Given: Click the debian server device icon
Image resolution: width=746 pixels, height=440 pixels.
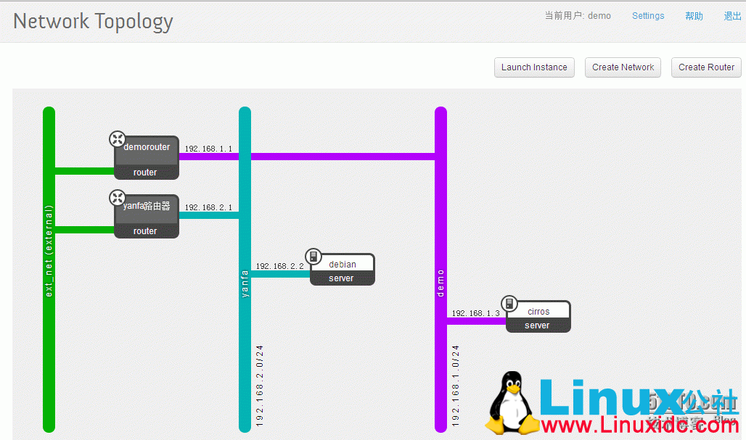Looking at the screenshot, I should click(313, 256).
